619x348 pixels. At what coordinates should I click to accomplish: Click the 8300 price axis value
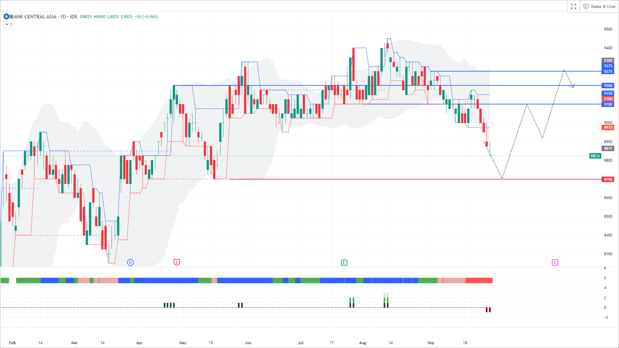[608, 254]
